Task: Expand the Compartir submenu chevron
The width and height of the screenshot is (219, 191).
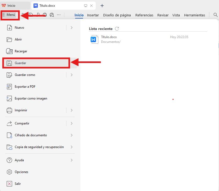Action: (x=72, y=123)
